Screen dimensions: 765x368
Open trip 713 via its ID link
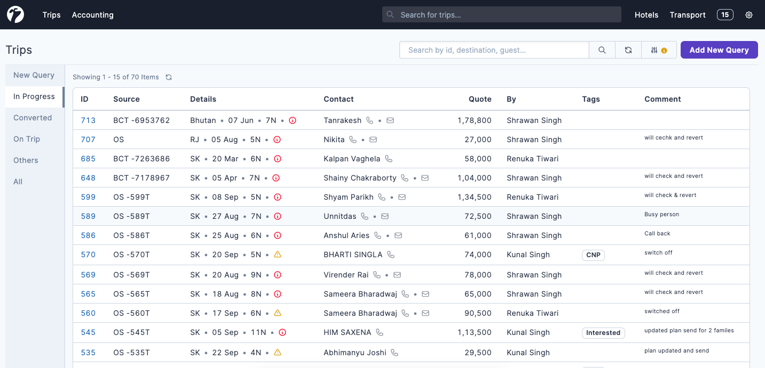88,120
